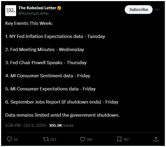The height and width of the screenshot is (147, 166).
Task: Bookmark this post using the bookmark icon
Action: point(119,139)
